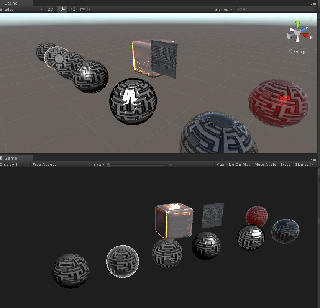This screenshot has width=320, height=308.
Task: Toggle Maximize On Play
Action: click(x=233, y=165)
